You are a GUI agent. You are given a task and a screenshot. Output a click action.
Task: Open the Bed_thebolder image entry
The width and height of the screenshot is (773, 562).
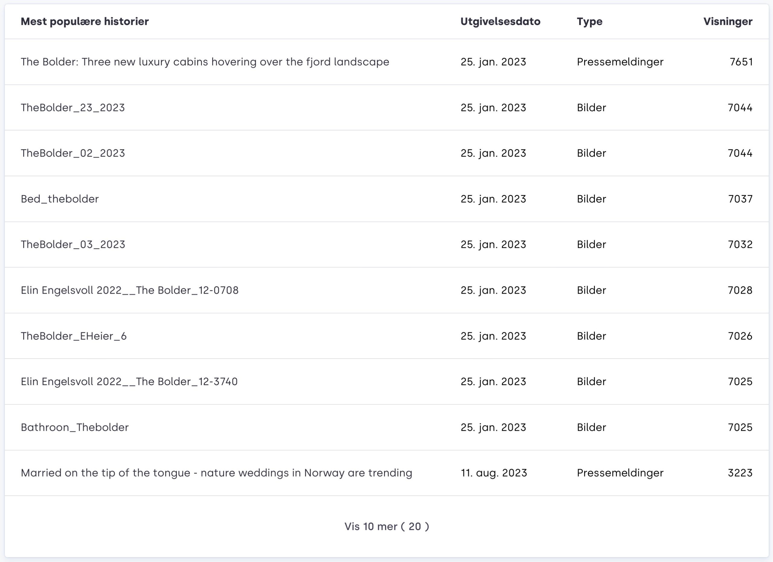click(60, 199)
